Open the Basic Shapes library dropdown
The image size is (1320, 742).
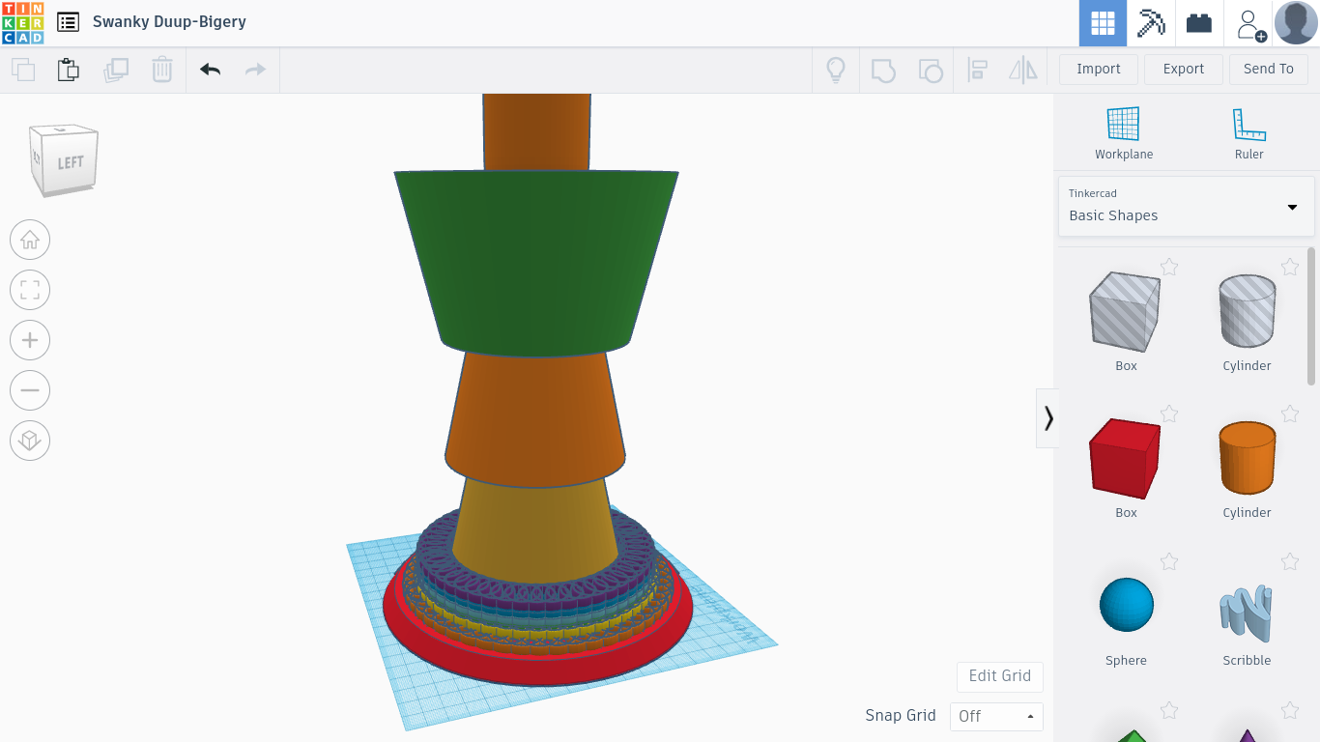pyautogui.click(x=1186, y=206)
